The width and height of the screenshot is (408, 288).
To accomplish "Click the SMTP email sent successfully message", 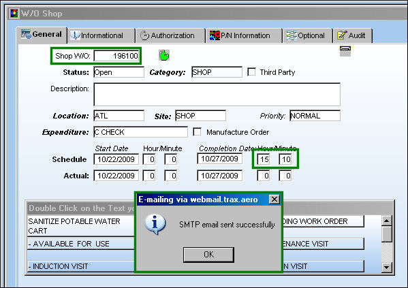I will pyautogui.click(x=227, y=225).
